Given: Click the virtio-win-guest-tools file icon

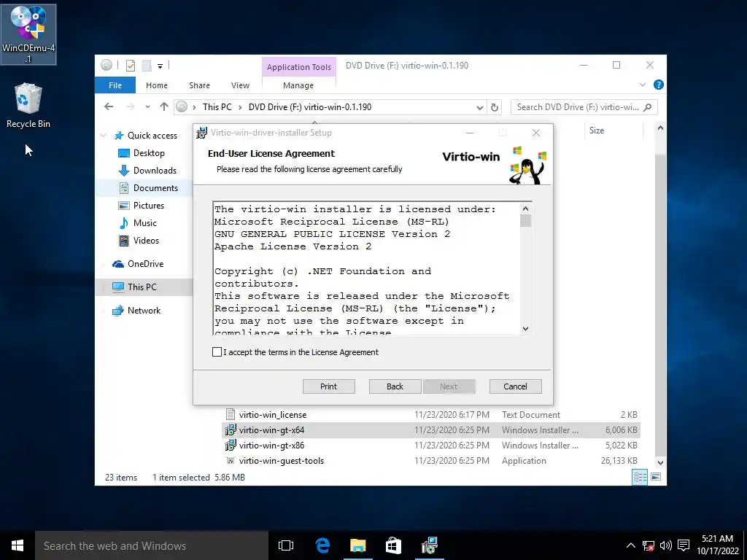Looking at the screenshot, I should (x=231, y=461).
